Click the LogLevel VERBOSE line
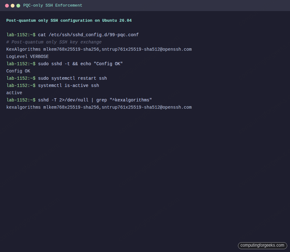The image size is (290, 252). click(x=27, y=56)
